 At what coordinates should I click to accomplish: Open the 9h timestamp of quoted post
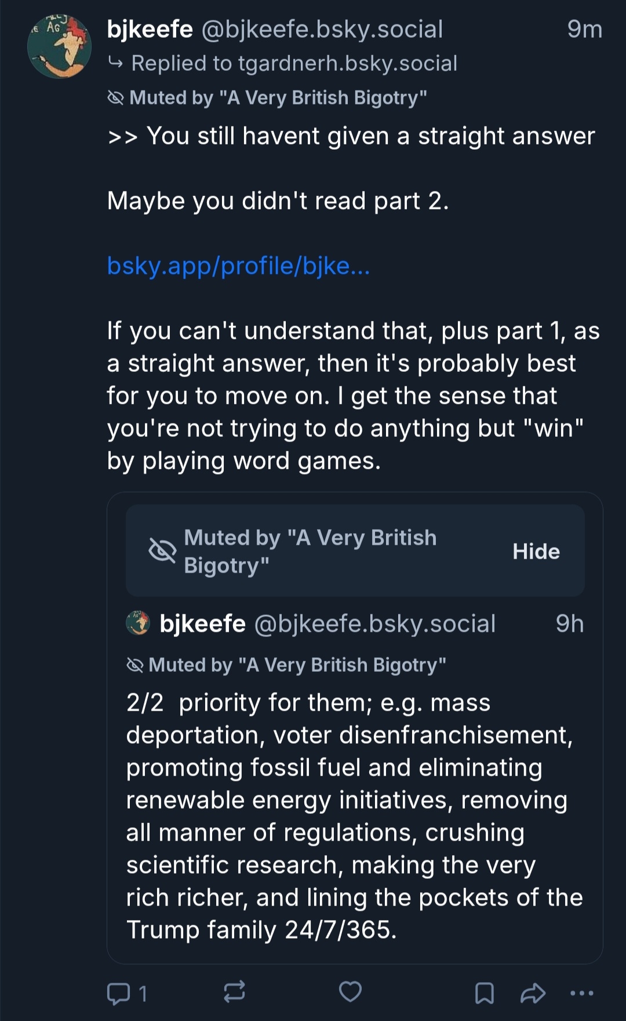tap(569, 624)
